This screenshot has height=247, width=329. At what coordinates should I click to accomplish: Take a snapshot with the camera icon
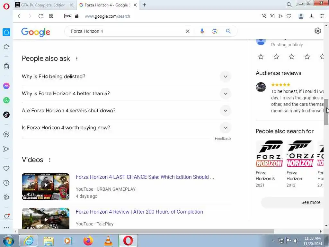272,16
